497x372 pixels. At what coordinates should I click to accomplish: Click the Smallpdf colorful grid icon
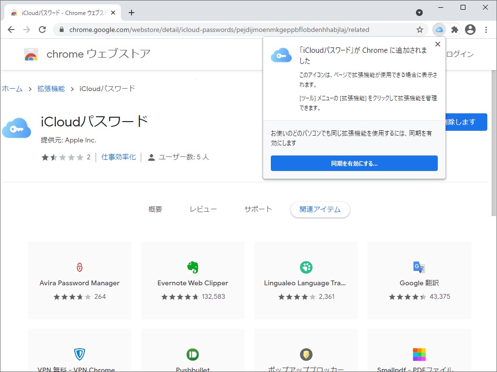418,354
